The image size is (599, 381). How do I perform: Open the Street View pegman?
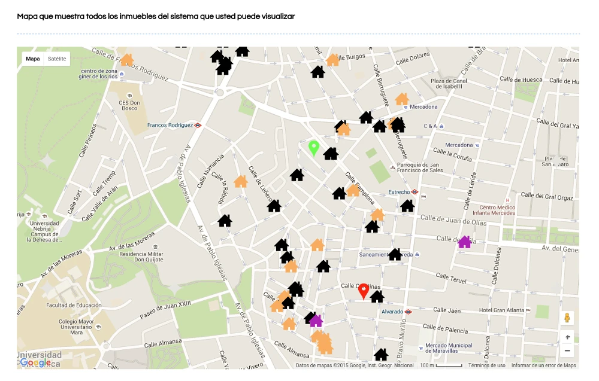tap(567, 318)
